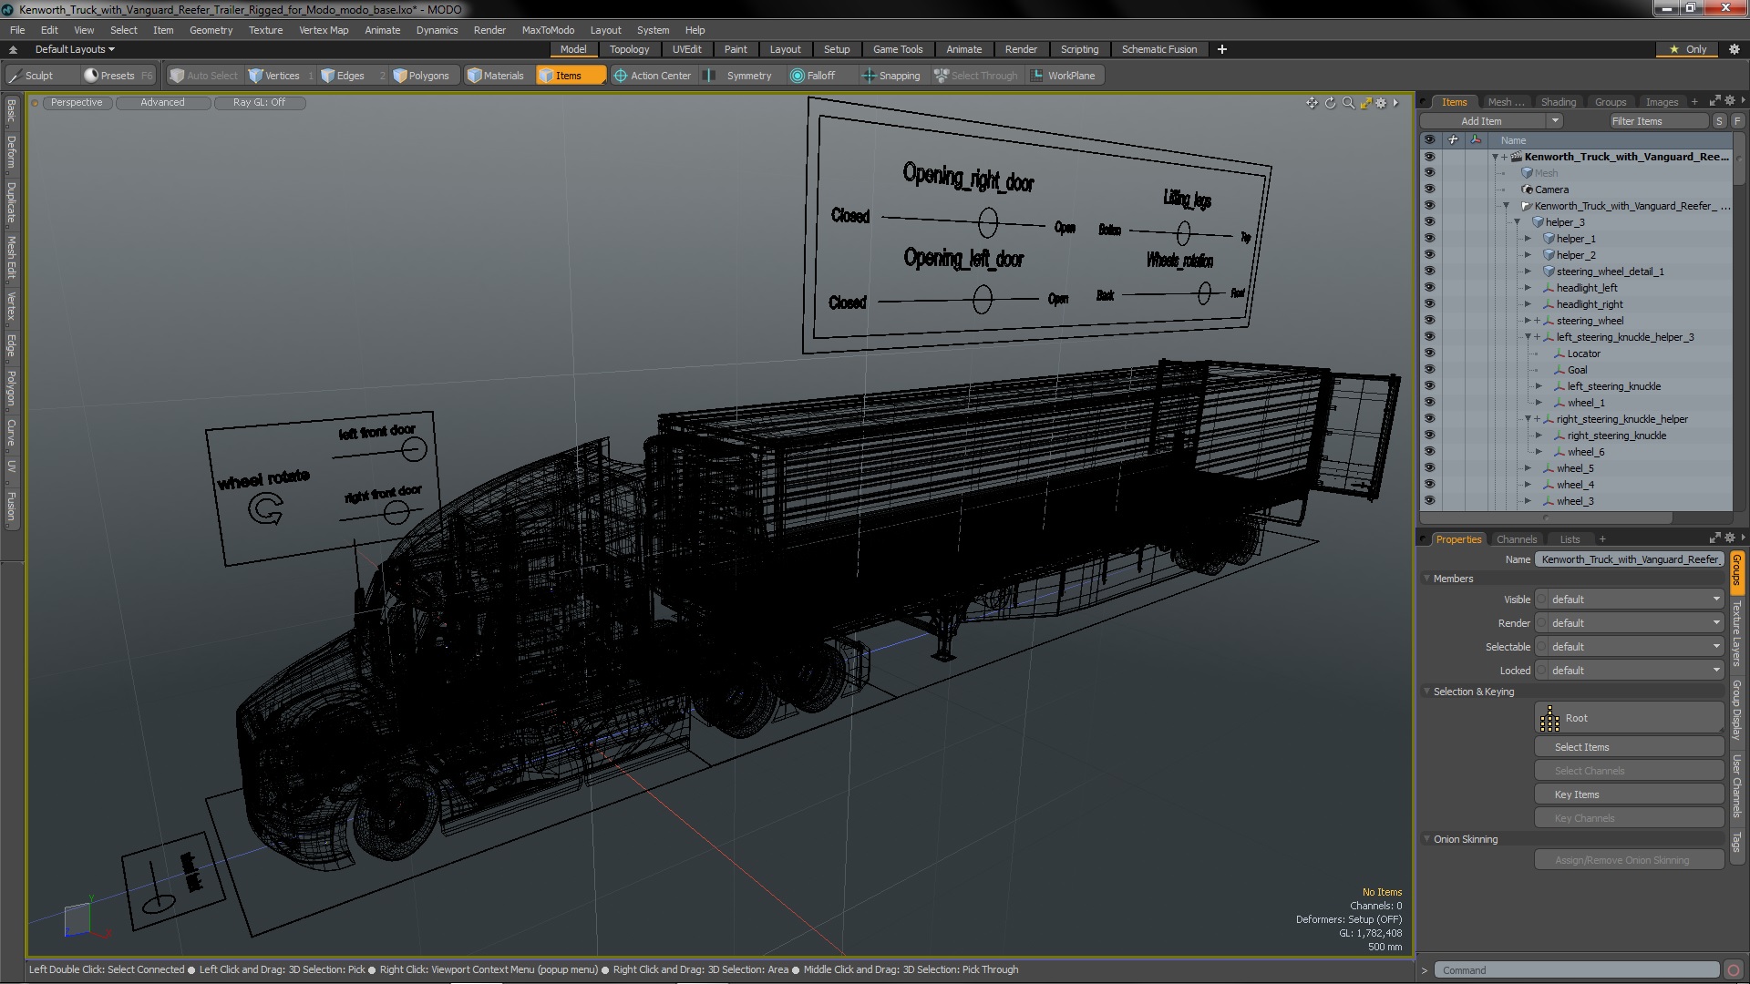Collapse the helper_3 tree node
Image resolution: width=1750 pixels, height=984 pixels.
tap(1518, 222)
